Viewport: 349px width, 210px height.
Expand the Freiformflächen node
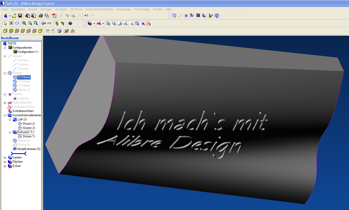coord(5,102)
